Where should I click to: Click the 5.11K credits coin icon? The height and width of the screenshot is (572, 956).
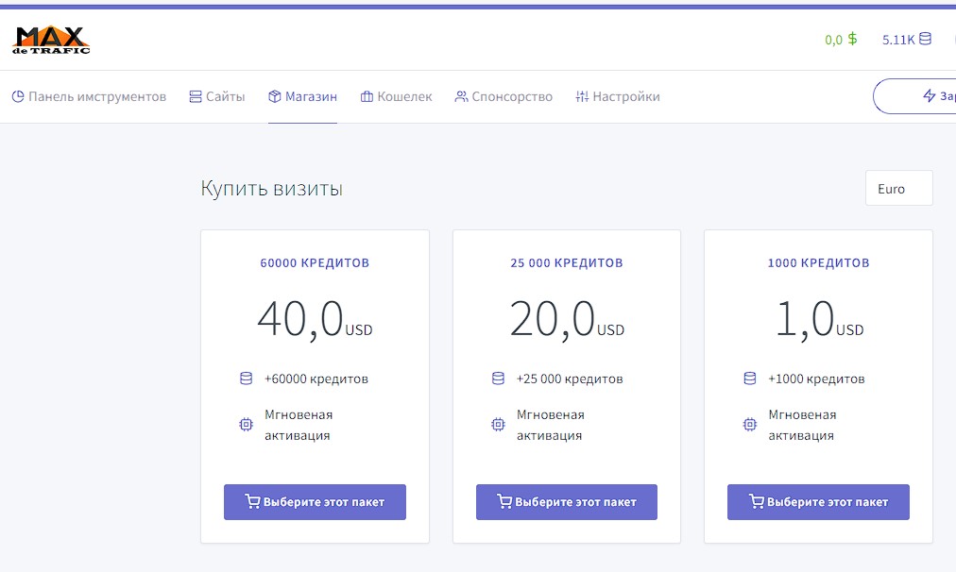(925, 40)
